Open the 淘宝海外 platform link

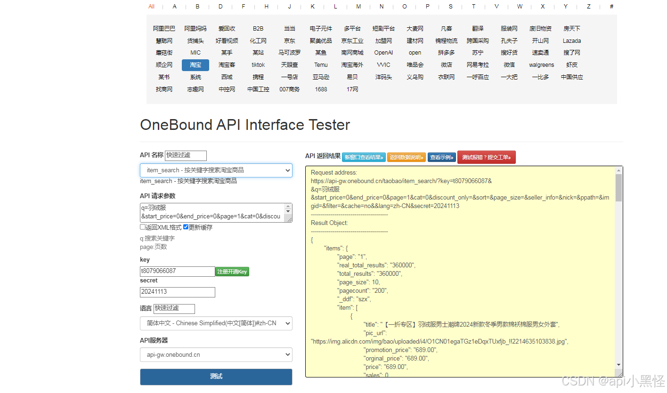[352, 65]
